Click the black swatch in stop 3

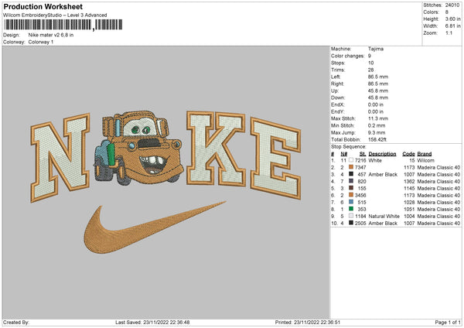click(352, 174)
